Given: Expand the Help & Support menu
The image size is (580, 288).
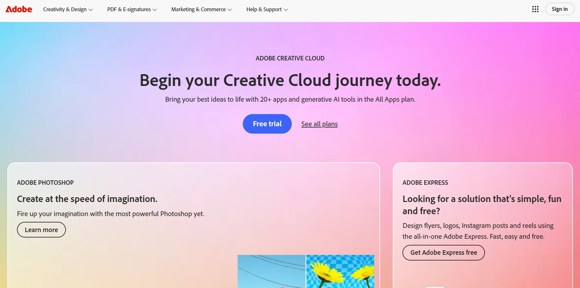Looking at the screenshot, I should coord(267,10).
